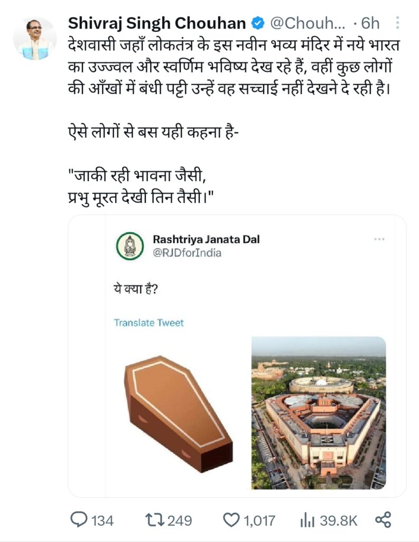Open Shivraj Singh Chouhan's profile picture

pyautogui.click(x=34, y=39)
